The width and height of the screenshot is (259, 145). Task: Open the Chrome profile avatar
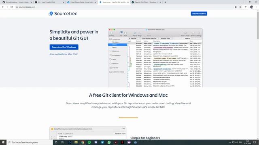click(252, 7)
